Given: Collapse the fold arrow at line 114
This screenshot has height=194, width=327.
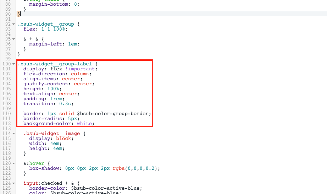Looking at the screenshot, I should [x=14, y=134].
